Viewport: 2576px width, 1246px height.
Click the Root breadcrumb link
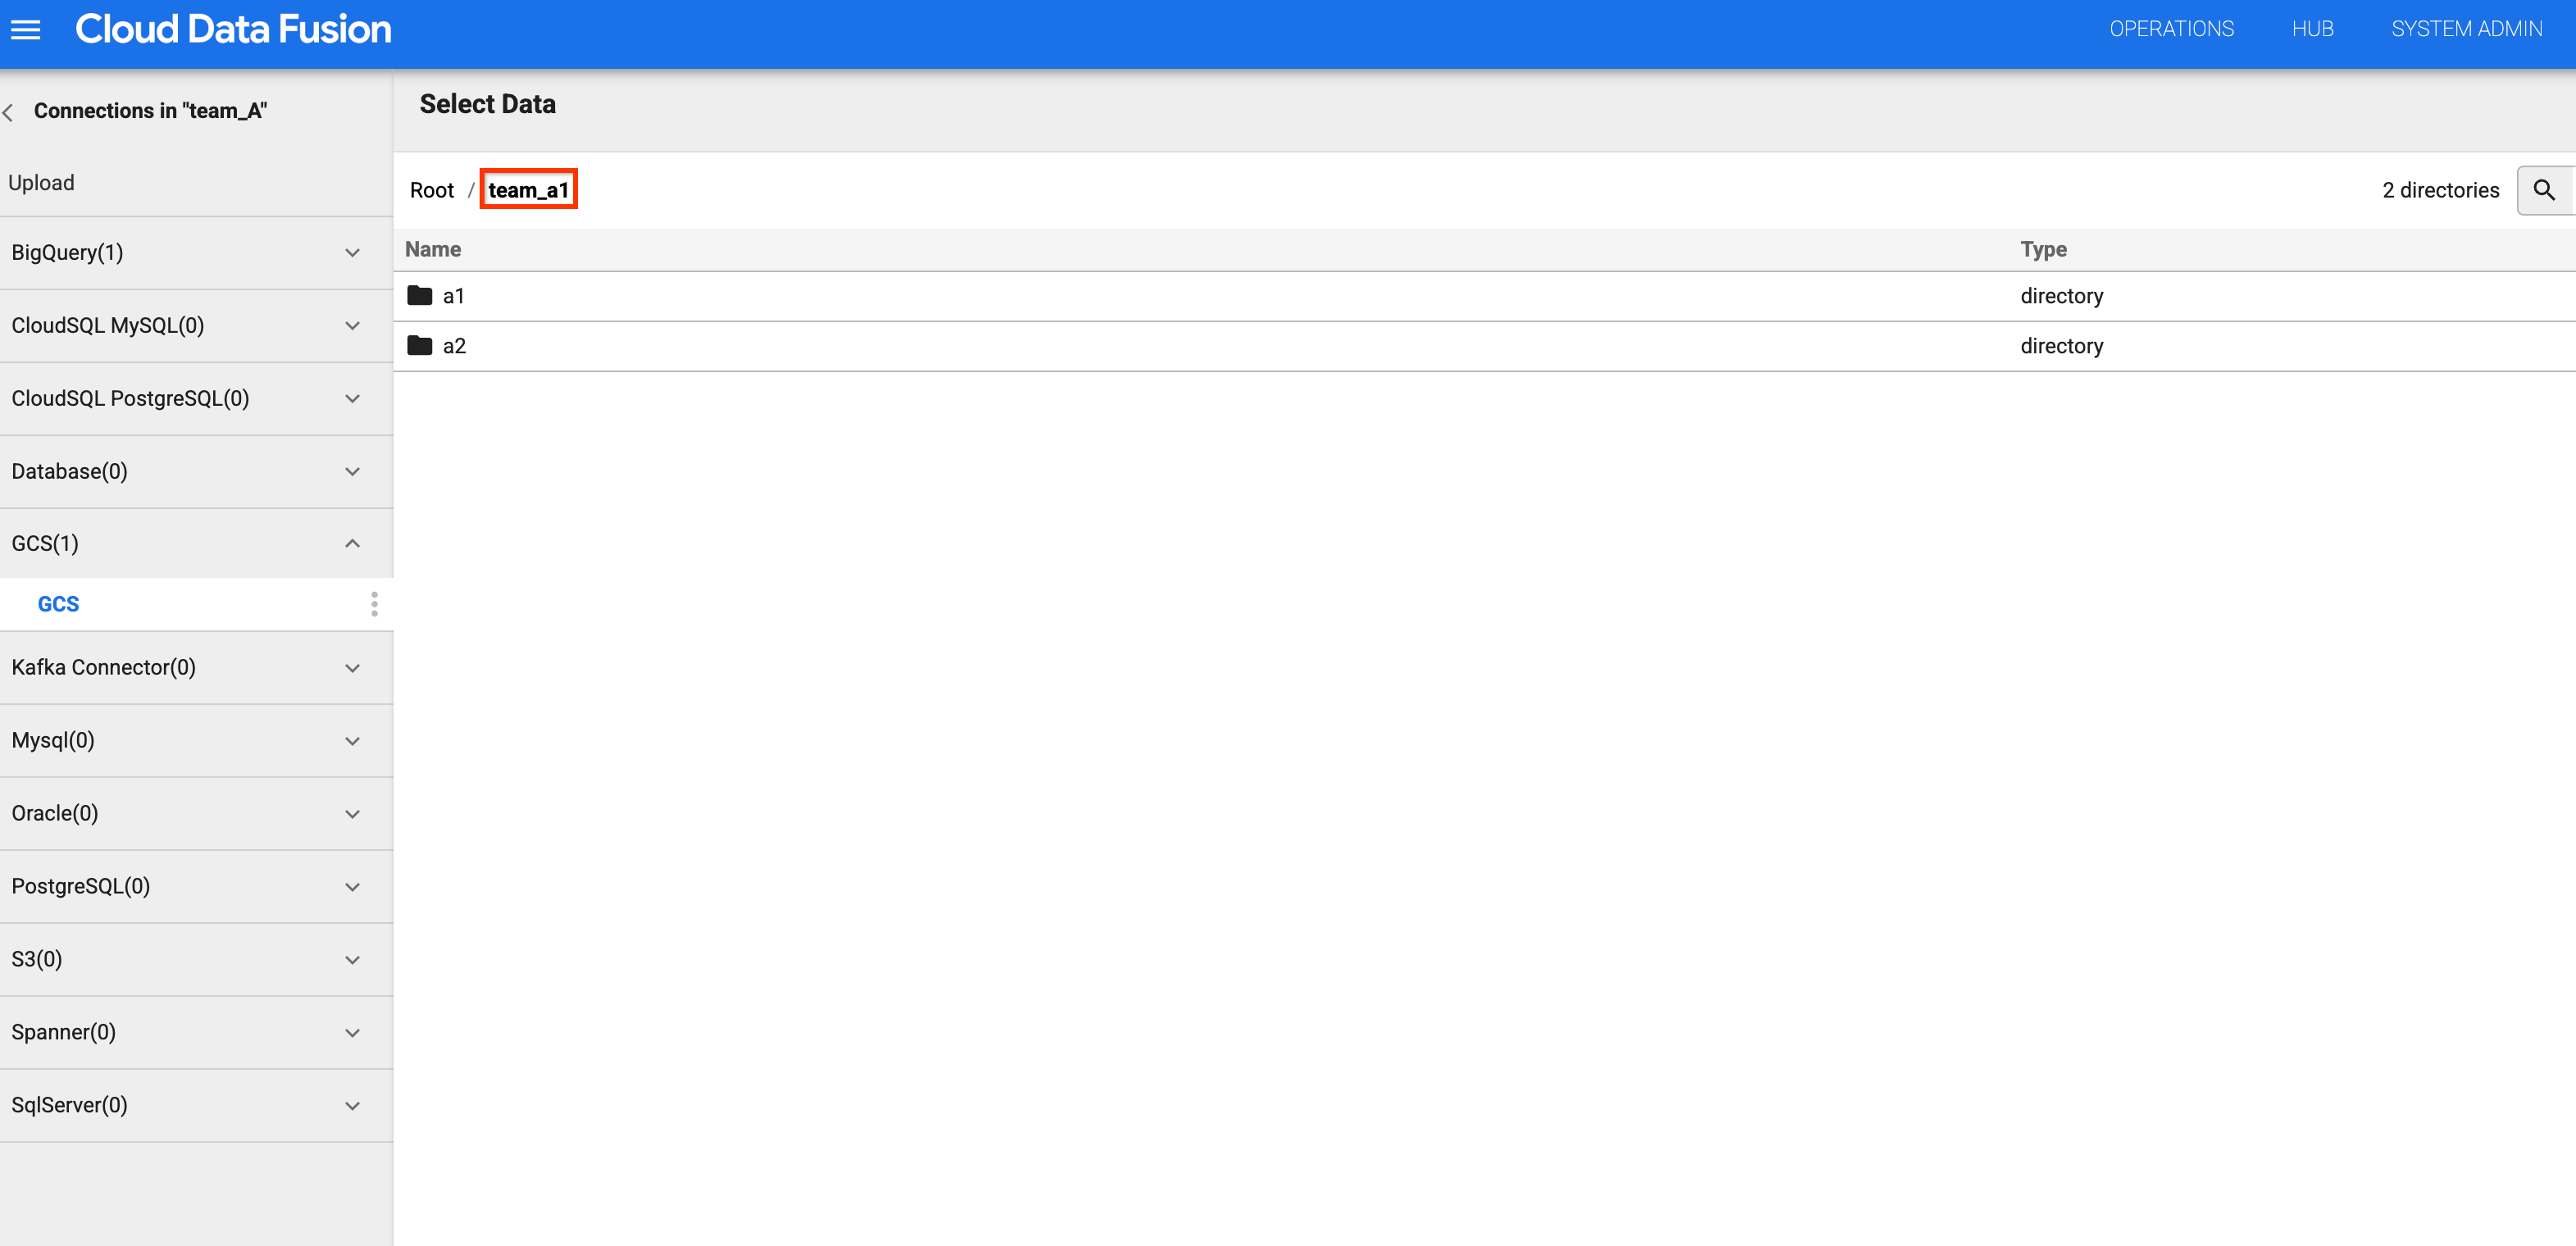(432, 189)
